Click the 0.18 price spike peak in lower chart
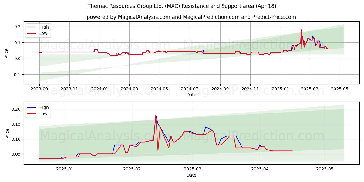This screenshot has height=182, width=364. pyautogui.click(x=156, y=115)
